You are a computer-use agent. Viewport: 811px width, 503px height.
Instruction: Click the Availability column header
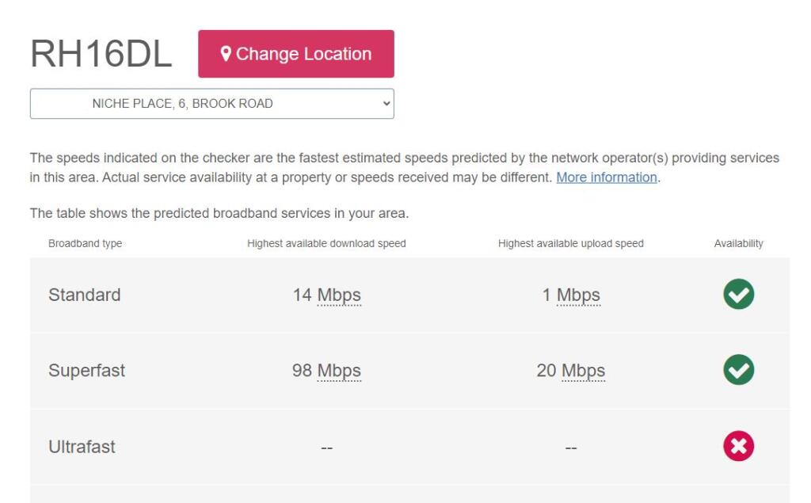[738, 244]
